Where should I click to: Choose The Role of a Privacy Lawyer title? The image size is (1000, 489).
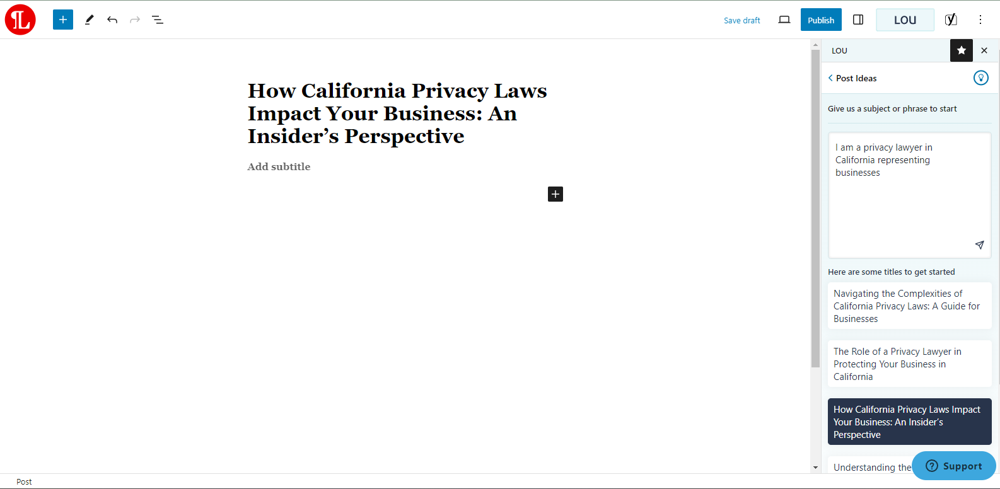click(909, 364)
